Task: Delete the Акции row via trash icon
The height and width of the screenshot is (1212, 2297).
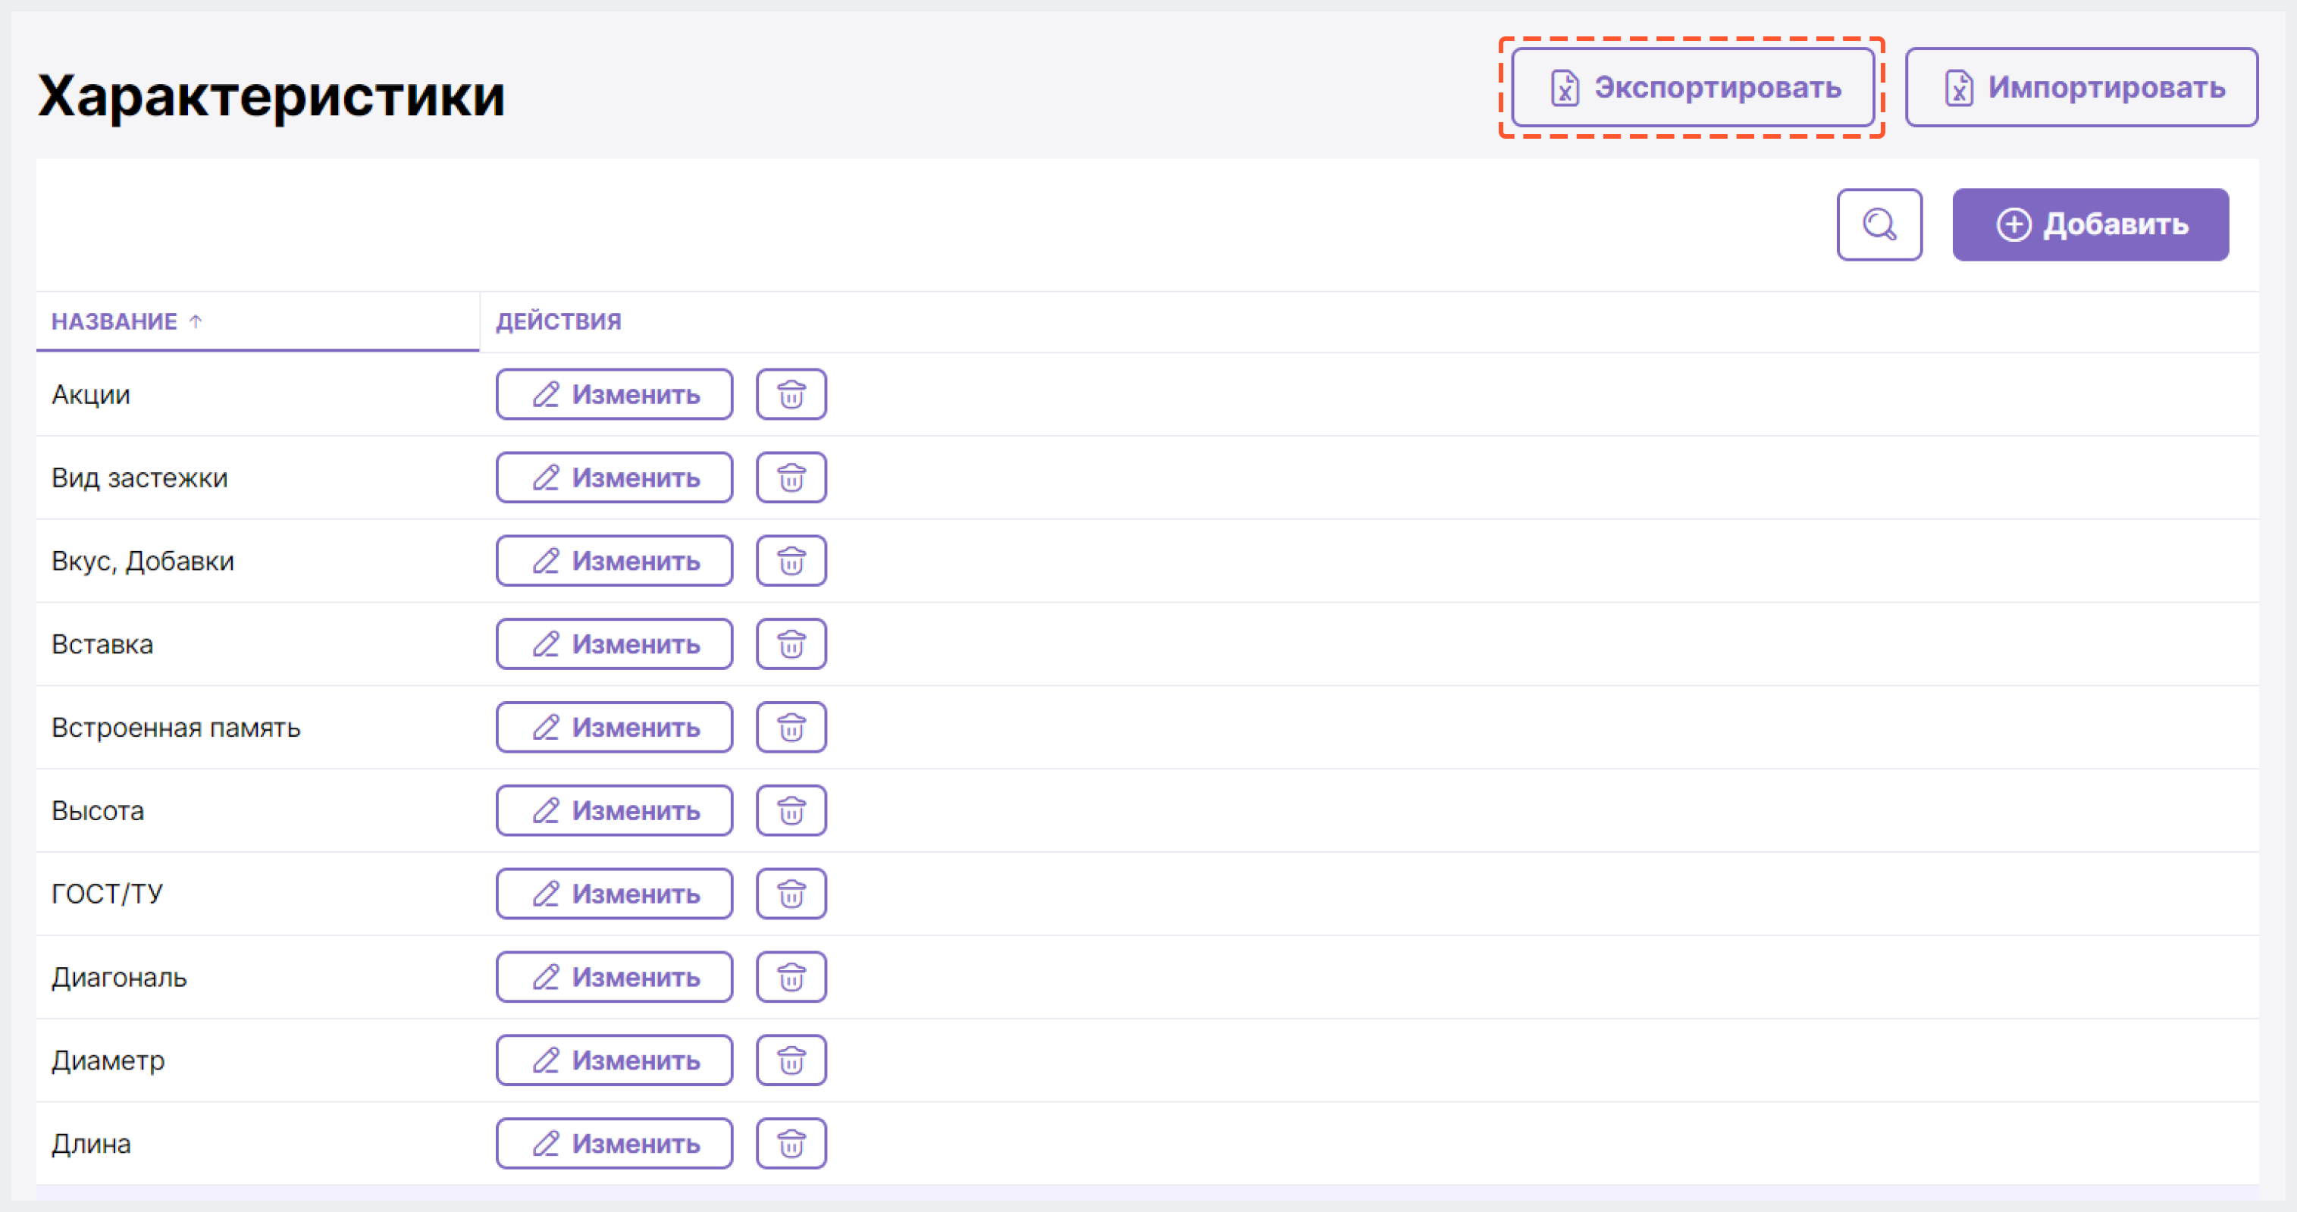Action: [x=791, y=394]
